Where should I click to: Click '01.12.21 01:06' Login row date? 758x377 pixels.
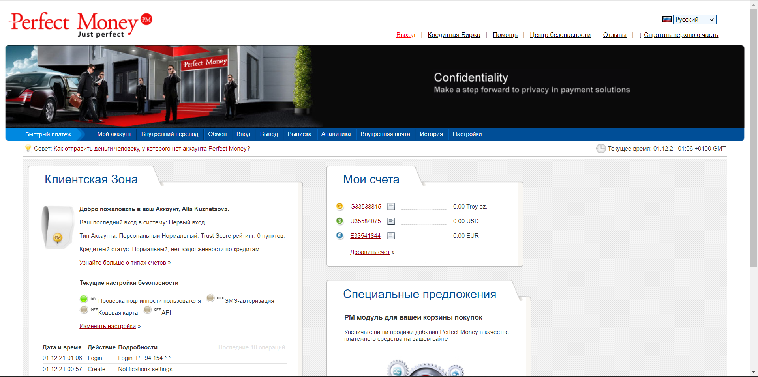[x=62, y=358]
